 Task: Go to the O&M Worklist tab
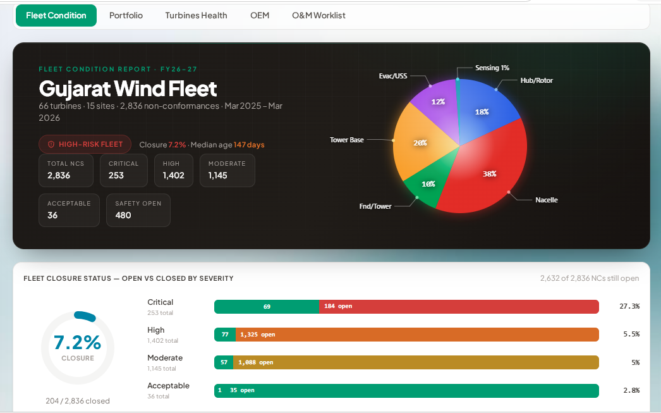coord(318,16)
